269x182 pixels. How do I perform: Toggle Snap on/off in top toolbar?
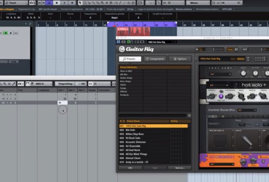164,3
